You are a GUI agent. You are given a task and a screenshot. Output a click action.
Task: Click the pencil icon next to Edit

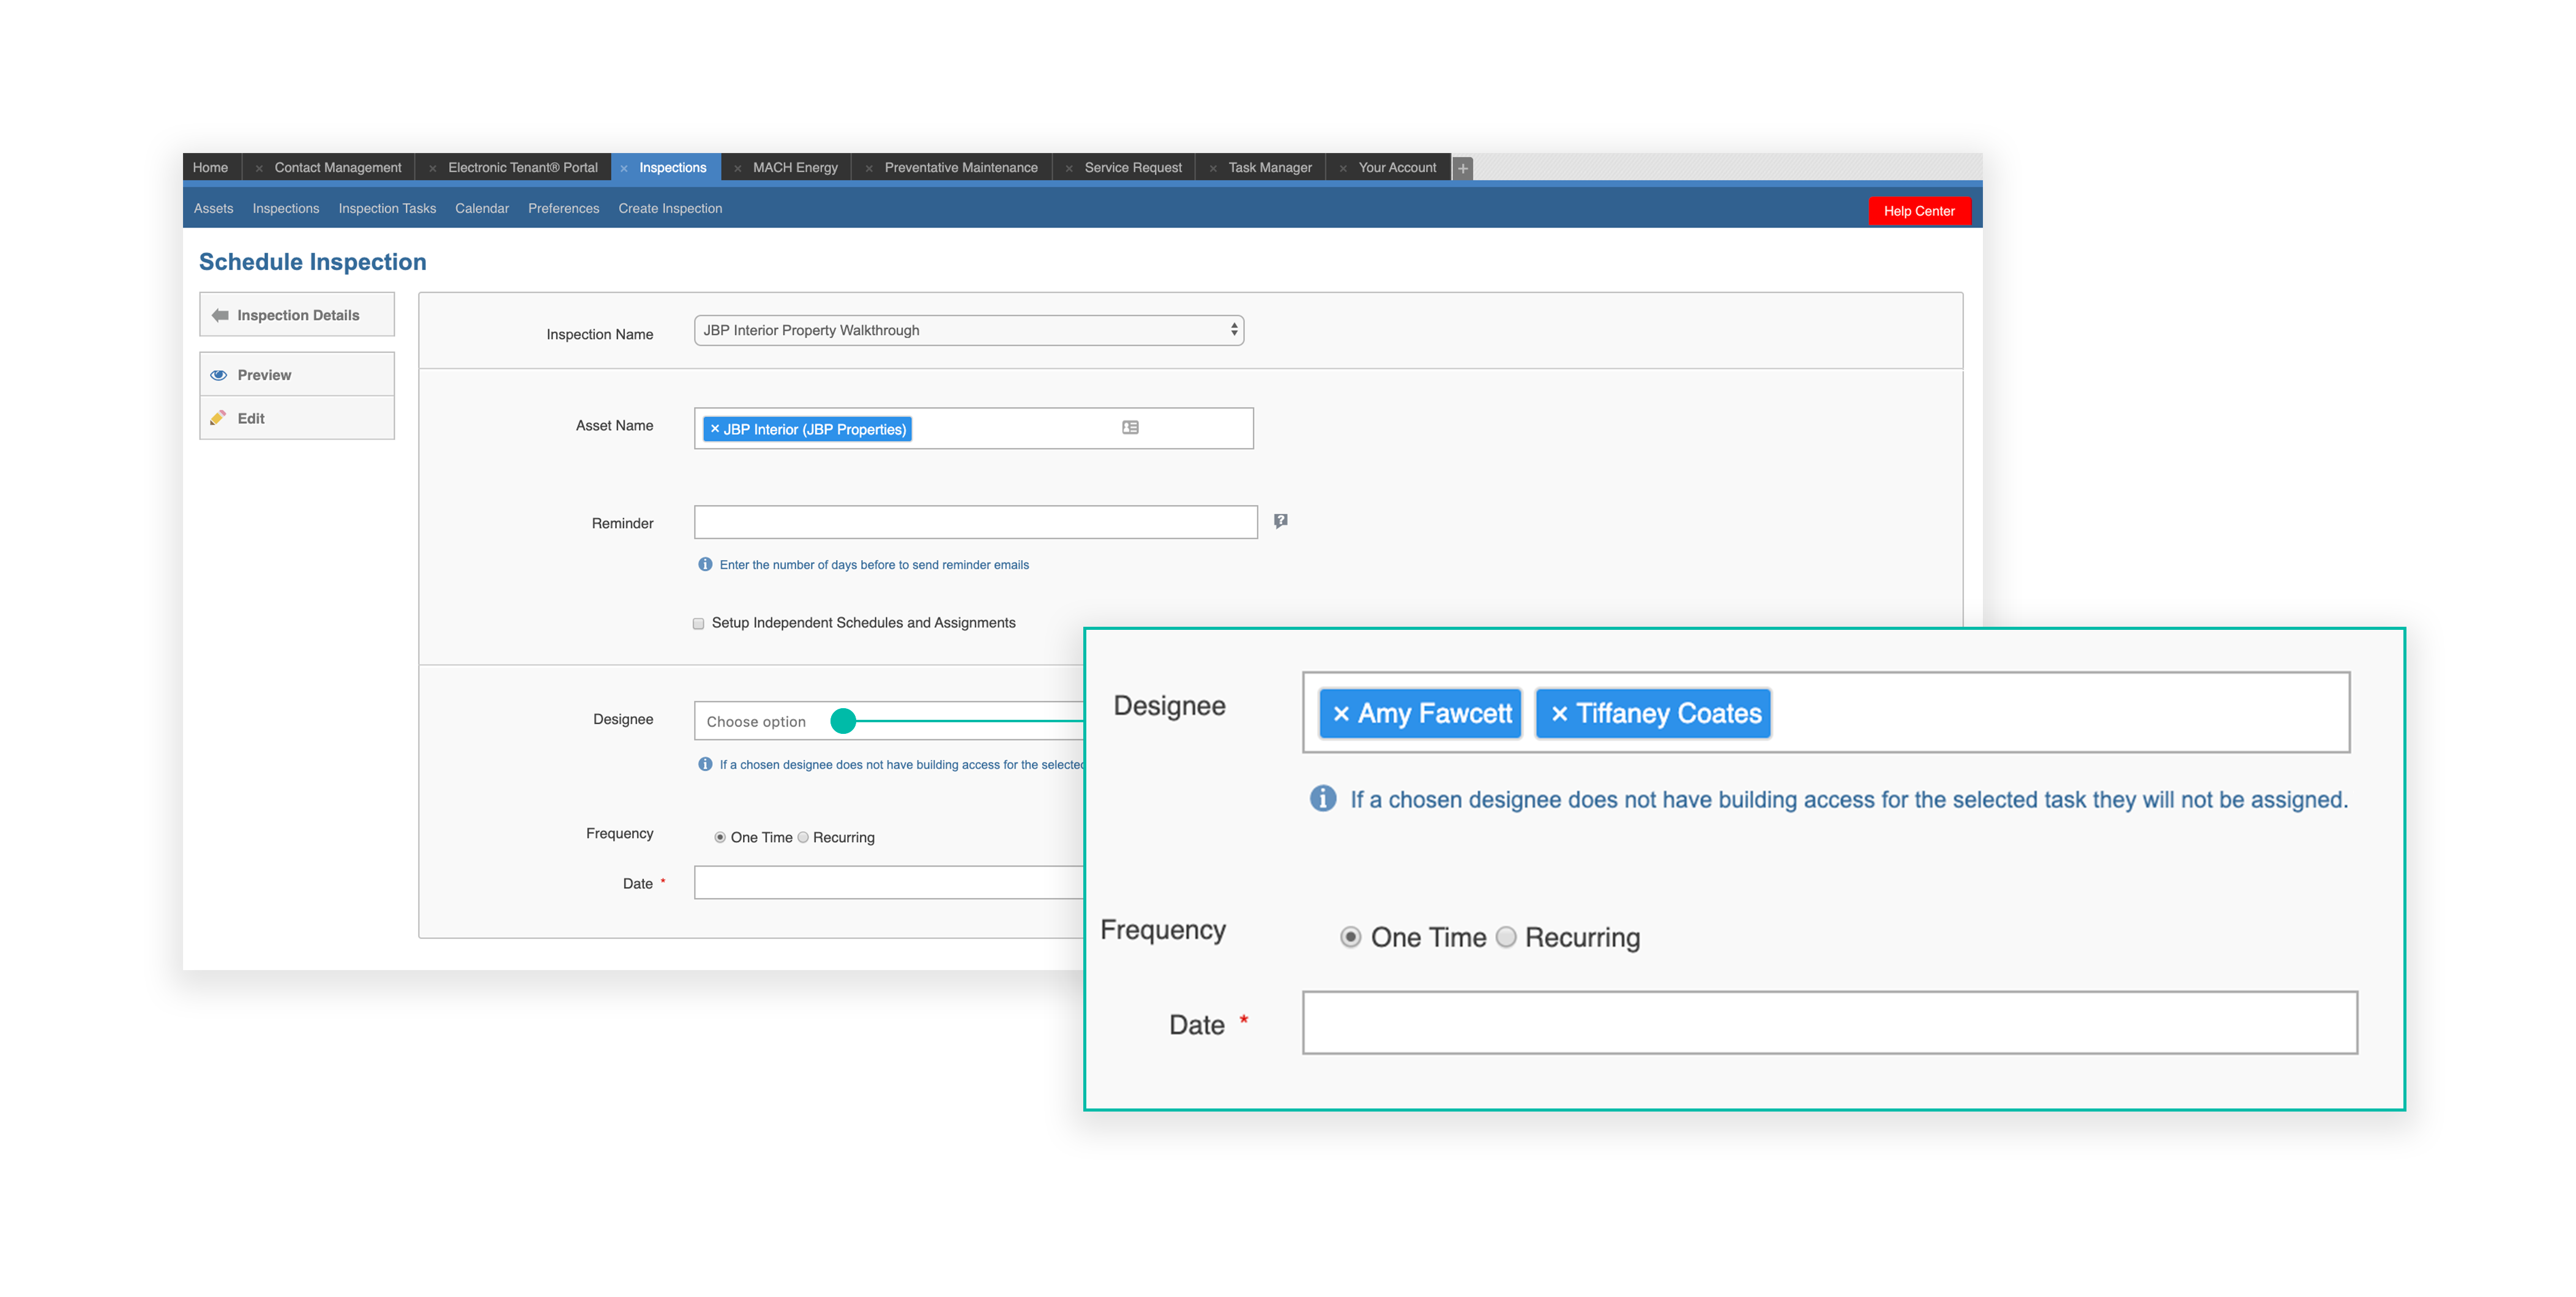pyautogui.click(x=218, y=418)
